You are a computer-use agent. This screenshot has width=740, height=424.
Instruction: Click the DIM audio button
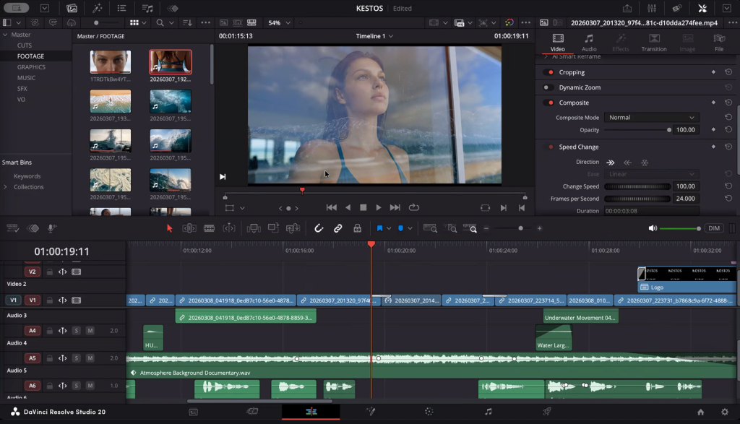(714, 228)
